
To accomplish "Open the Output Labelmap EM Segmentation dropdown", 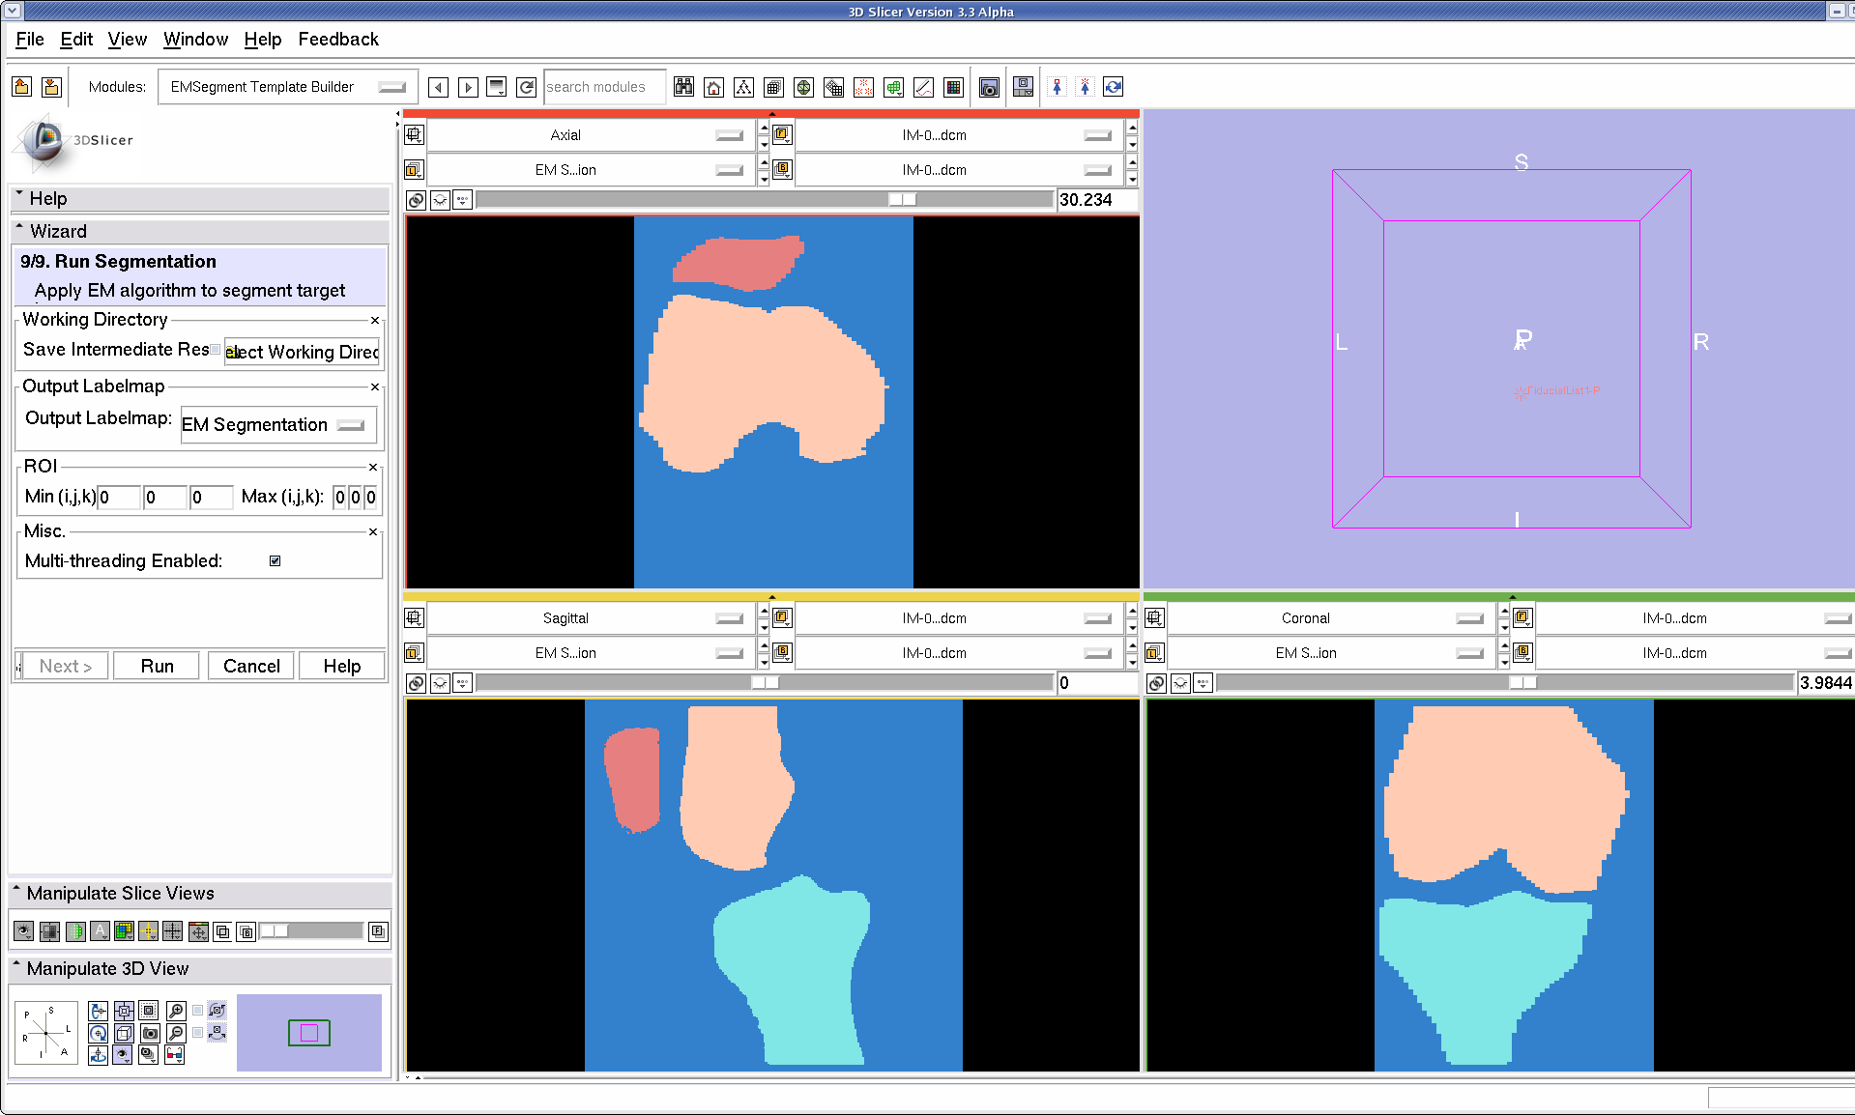I will coord(277,425).
